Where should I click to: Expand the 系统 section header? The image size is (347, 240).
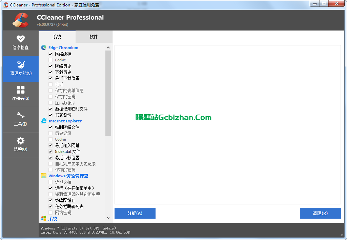pyautogui.click(x=53, y=219)
